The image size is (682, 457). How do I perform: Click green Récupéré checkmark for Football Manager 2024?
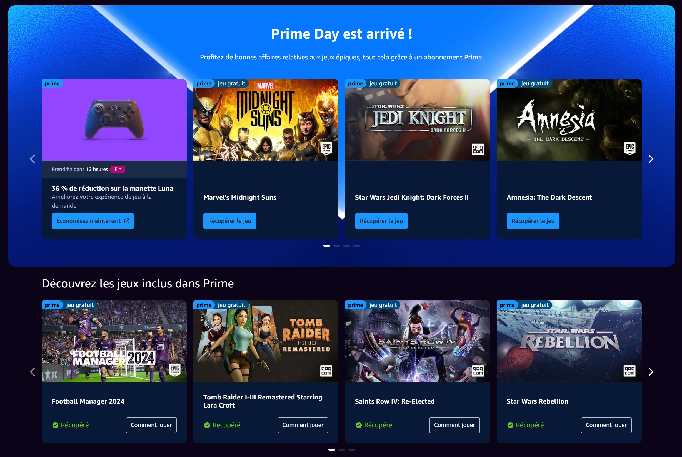(55, 425)
